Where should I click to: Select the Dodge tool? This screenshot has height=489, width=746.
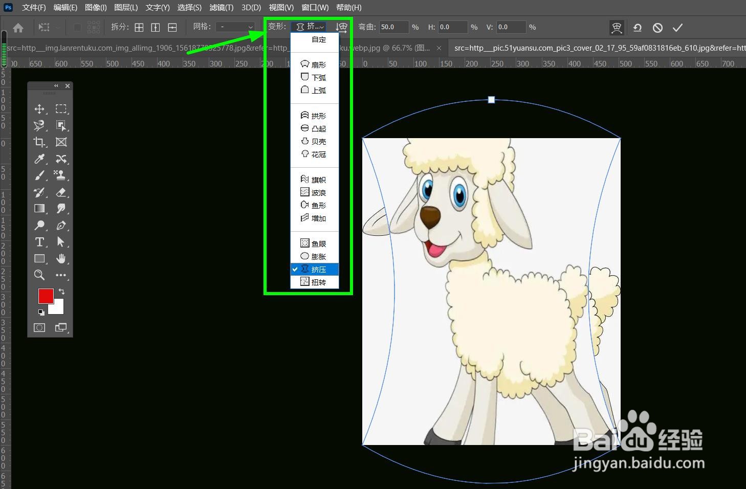click(39, 226)
